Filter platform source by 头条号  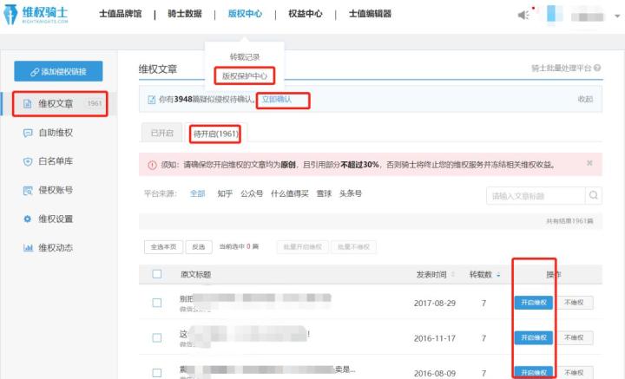(x=351, y=194)
